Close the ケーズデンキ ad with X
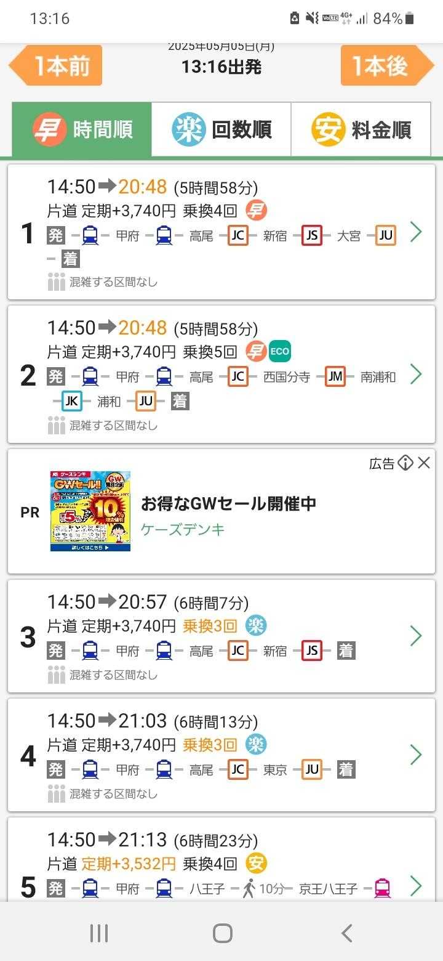The width and height of the screenshot is (443, 961). tap(424, 463)
